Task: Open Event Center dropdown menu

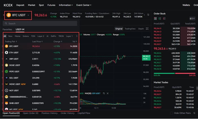Action: click(84, 5)
